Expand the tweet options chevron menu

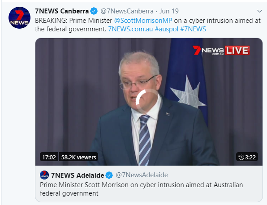click(259, 11)
